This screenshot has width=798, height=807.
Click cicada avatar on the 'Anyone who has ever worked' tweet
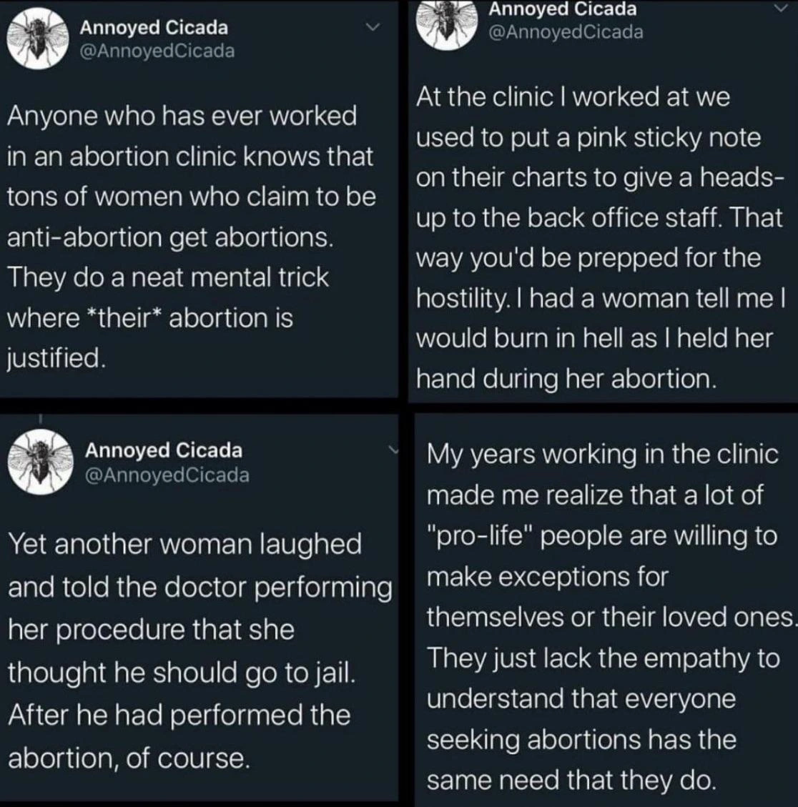(36, 39)
